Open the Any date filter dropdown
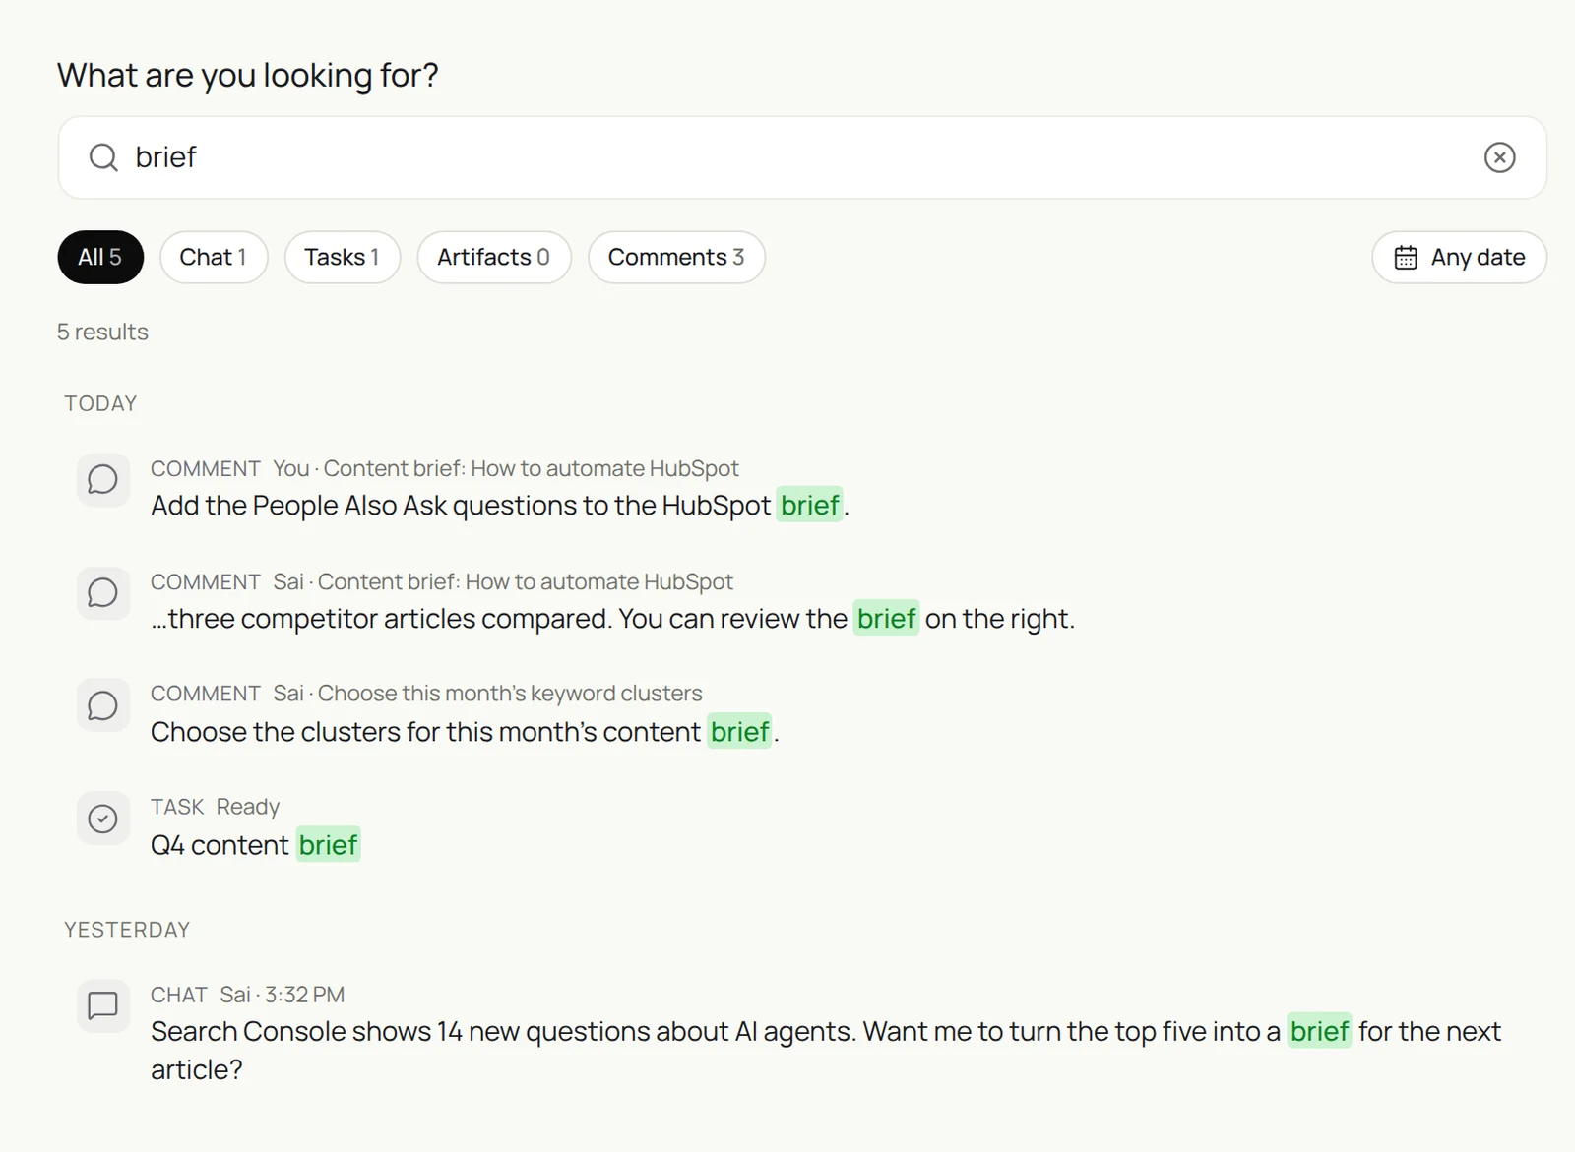The image size is (1575, 1152). pyautogui.click(x=1459, y=258)
